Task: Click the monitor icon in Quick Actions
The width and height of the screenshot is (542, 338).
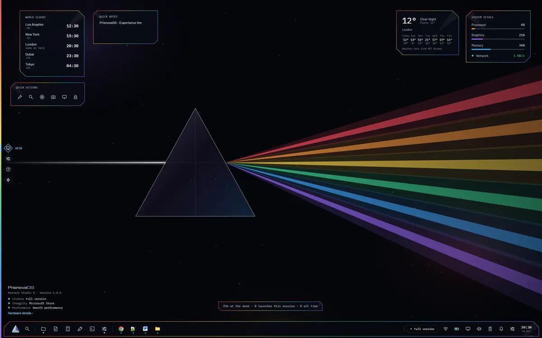Action: 65,97
